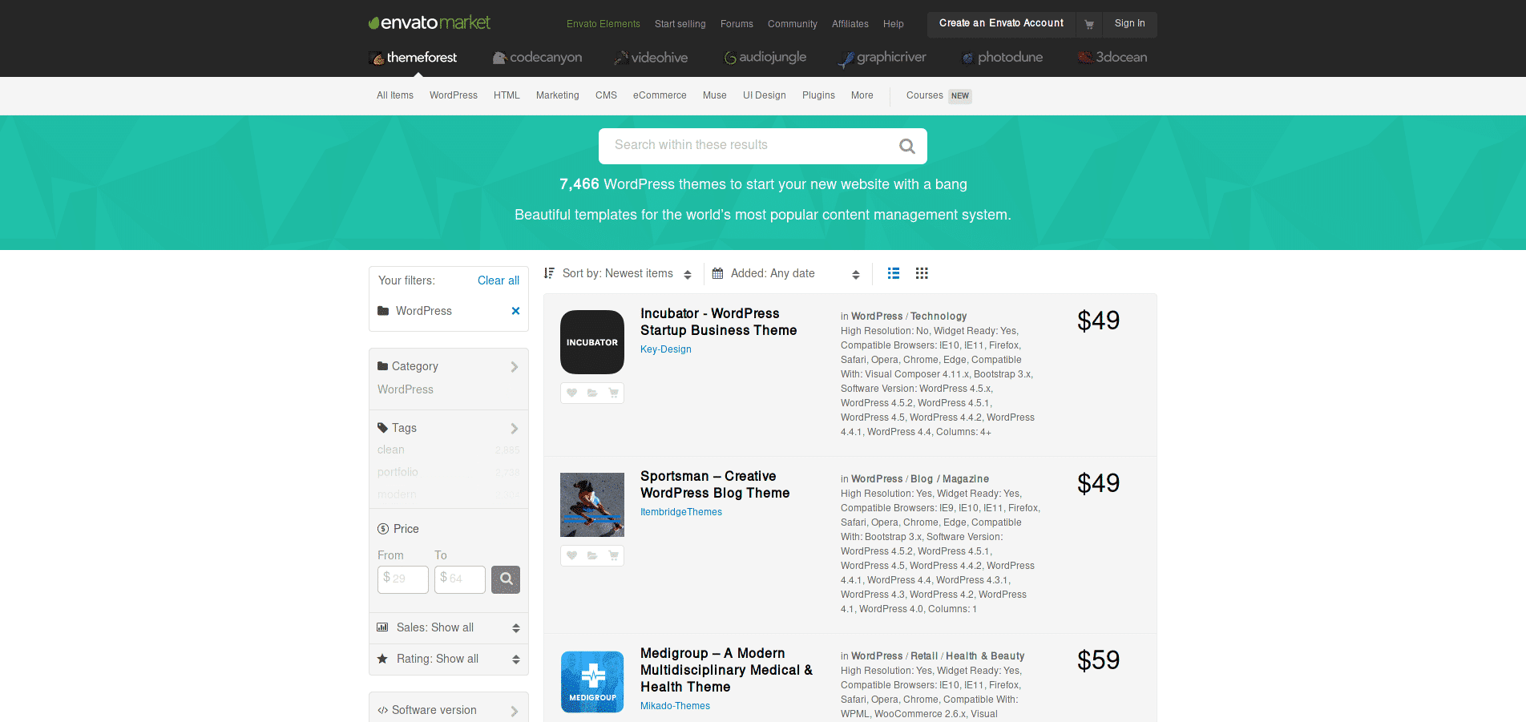Open Medigroup theme thumbnail

coord(592,682)
